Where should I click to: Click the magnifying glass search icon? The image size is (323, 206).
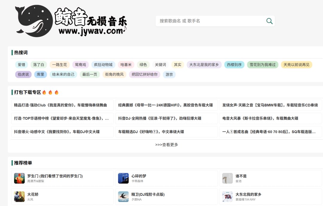[269, 21]
